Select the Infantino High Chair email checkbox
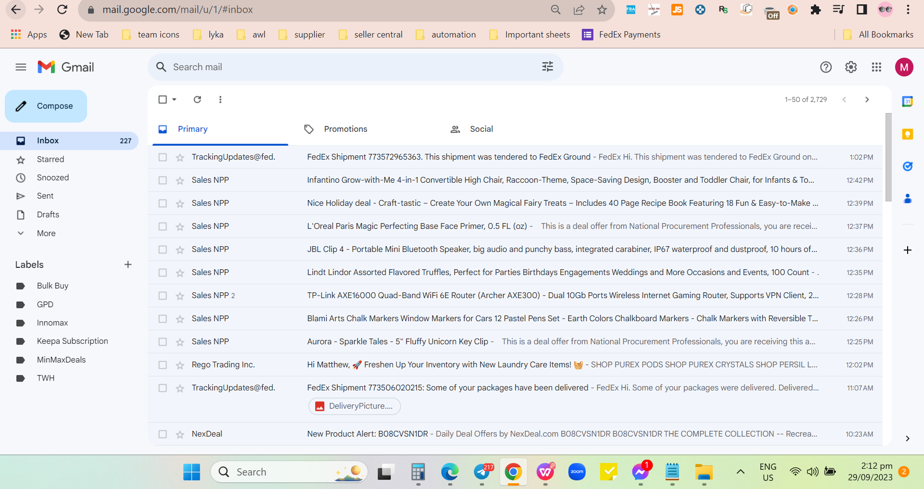 click(x=163, y=180)
